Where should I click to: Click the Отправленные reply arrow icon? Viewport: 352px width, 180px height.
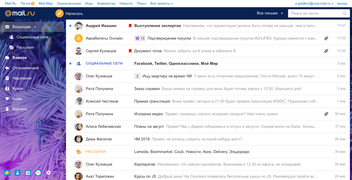point(7,68)
